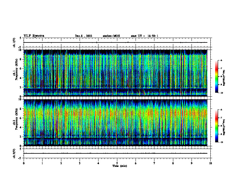237x183 pixels.
Task: Select the "ch.1(V)" waveform axis label
Action: pyautogui.click(x=14, y=42)
